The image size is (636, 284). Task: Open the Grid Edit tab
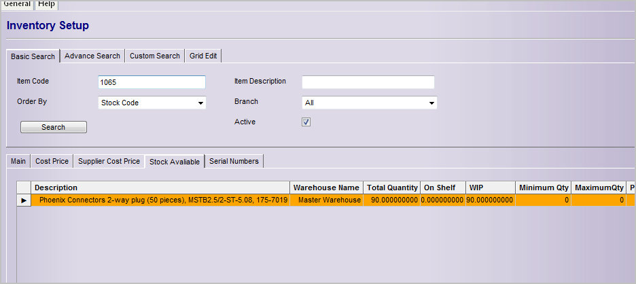203,56
